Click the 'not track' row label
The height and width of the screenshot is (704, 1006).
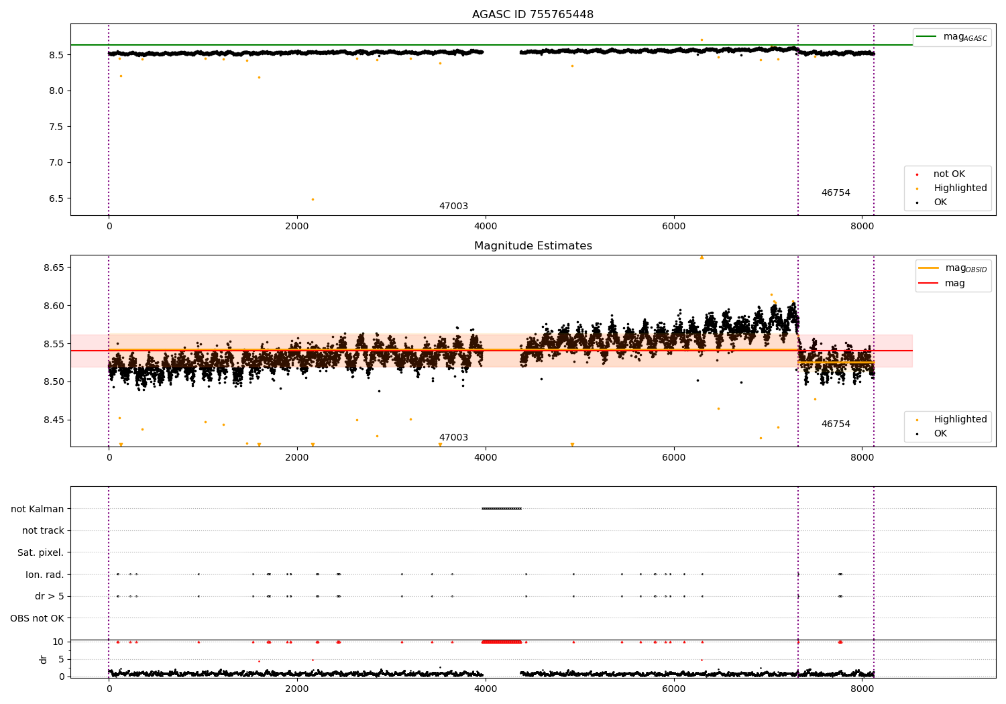pos(43,531)
